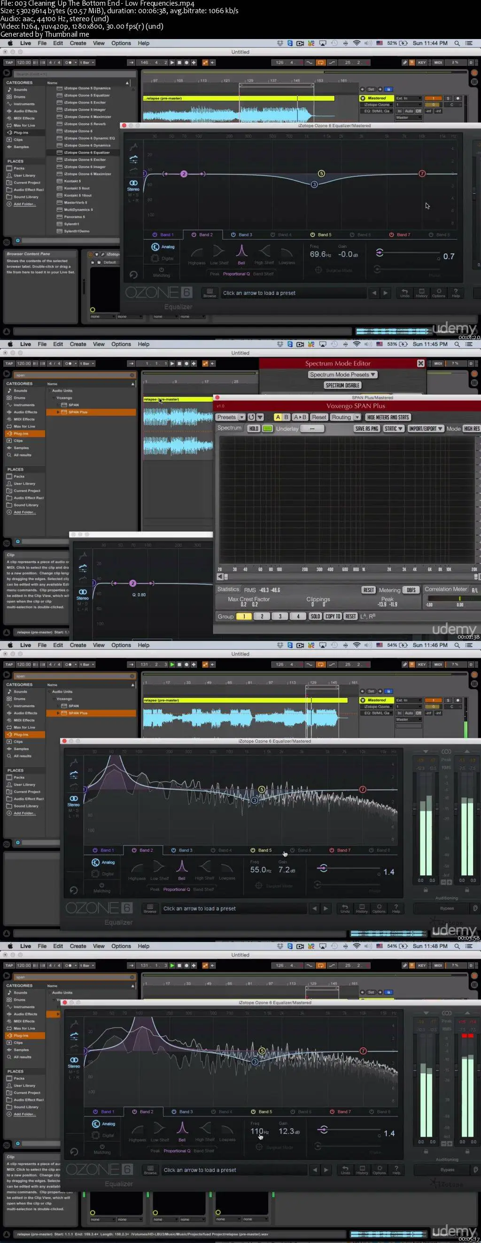The image size is (481, 1243).
Task: Click Copy To in SPAN Plus group row
Action: [333, 616]
